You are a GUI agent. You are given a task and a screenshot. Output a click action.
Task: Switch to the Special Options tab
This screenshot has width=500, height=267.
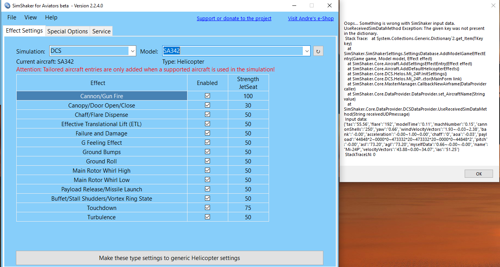(x=68, y=31)
